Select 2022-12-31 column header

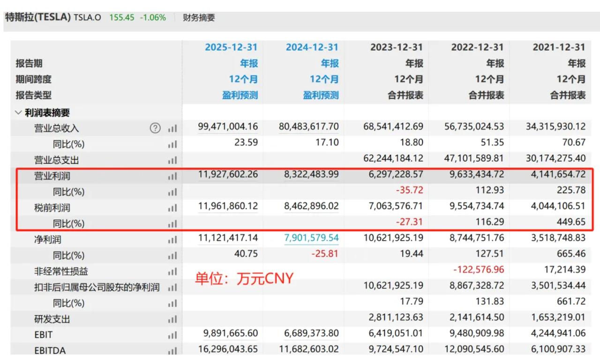pyautogui.click(x=478, y=47)
